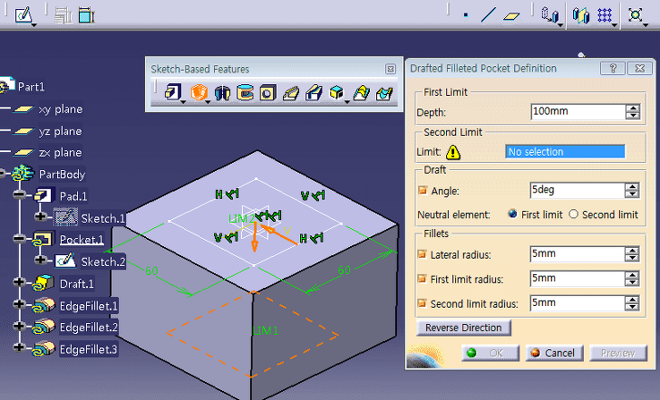
Task: Click the Draft.1 feature icon in tree
Action: click(44, 283)
